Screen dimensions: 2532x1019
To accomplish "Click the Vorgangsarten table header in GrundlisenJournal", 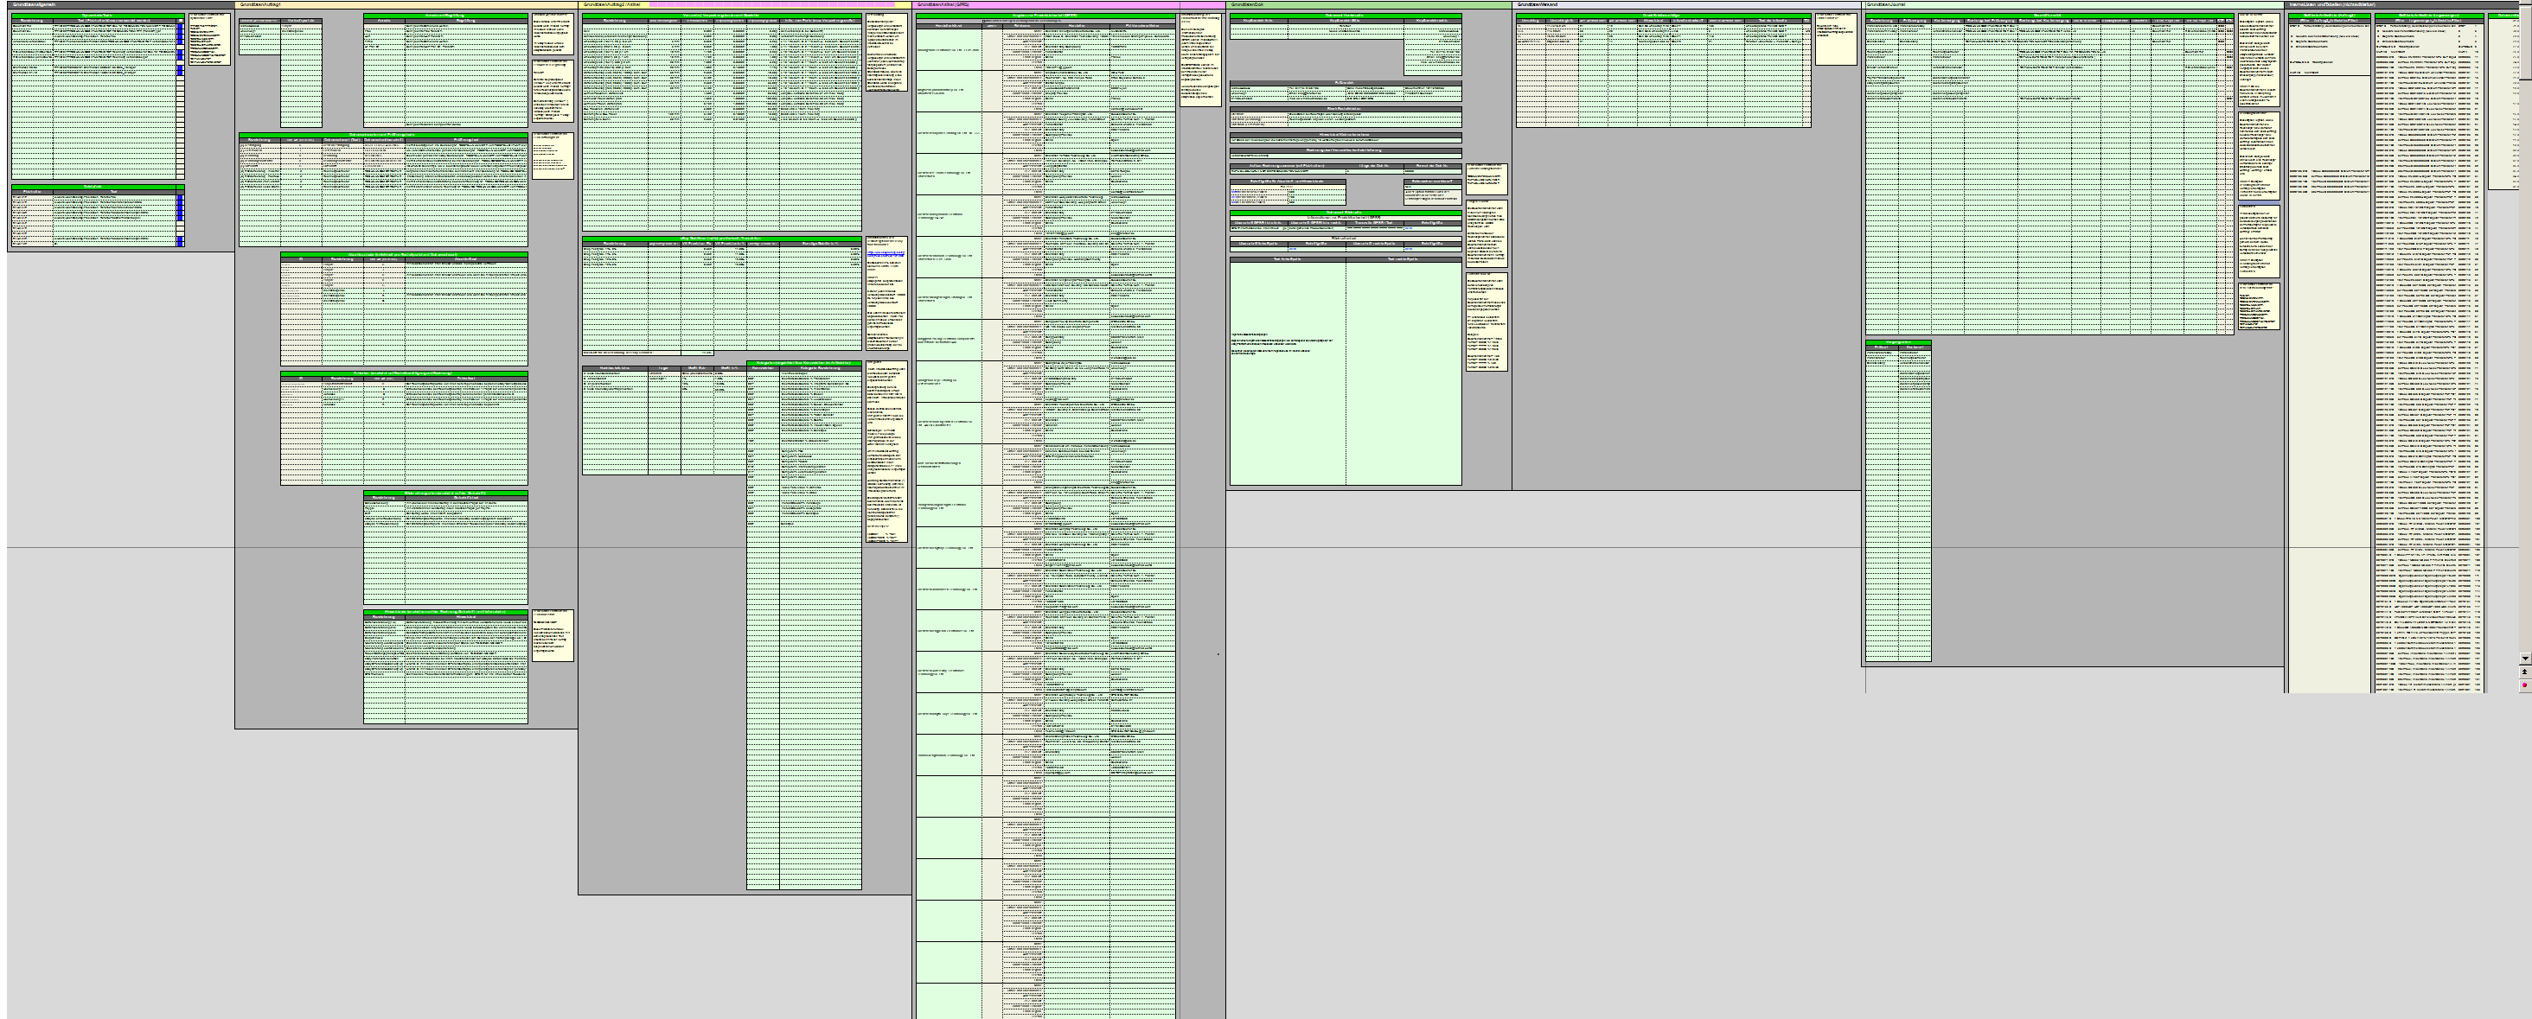I will coord(1897,342).
